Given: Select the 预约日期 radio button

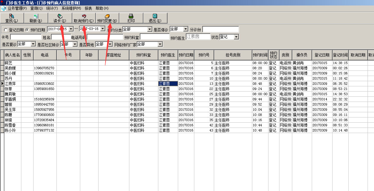Looking at the screenshot, I should click(27, 30).
